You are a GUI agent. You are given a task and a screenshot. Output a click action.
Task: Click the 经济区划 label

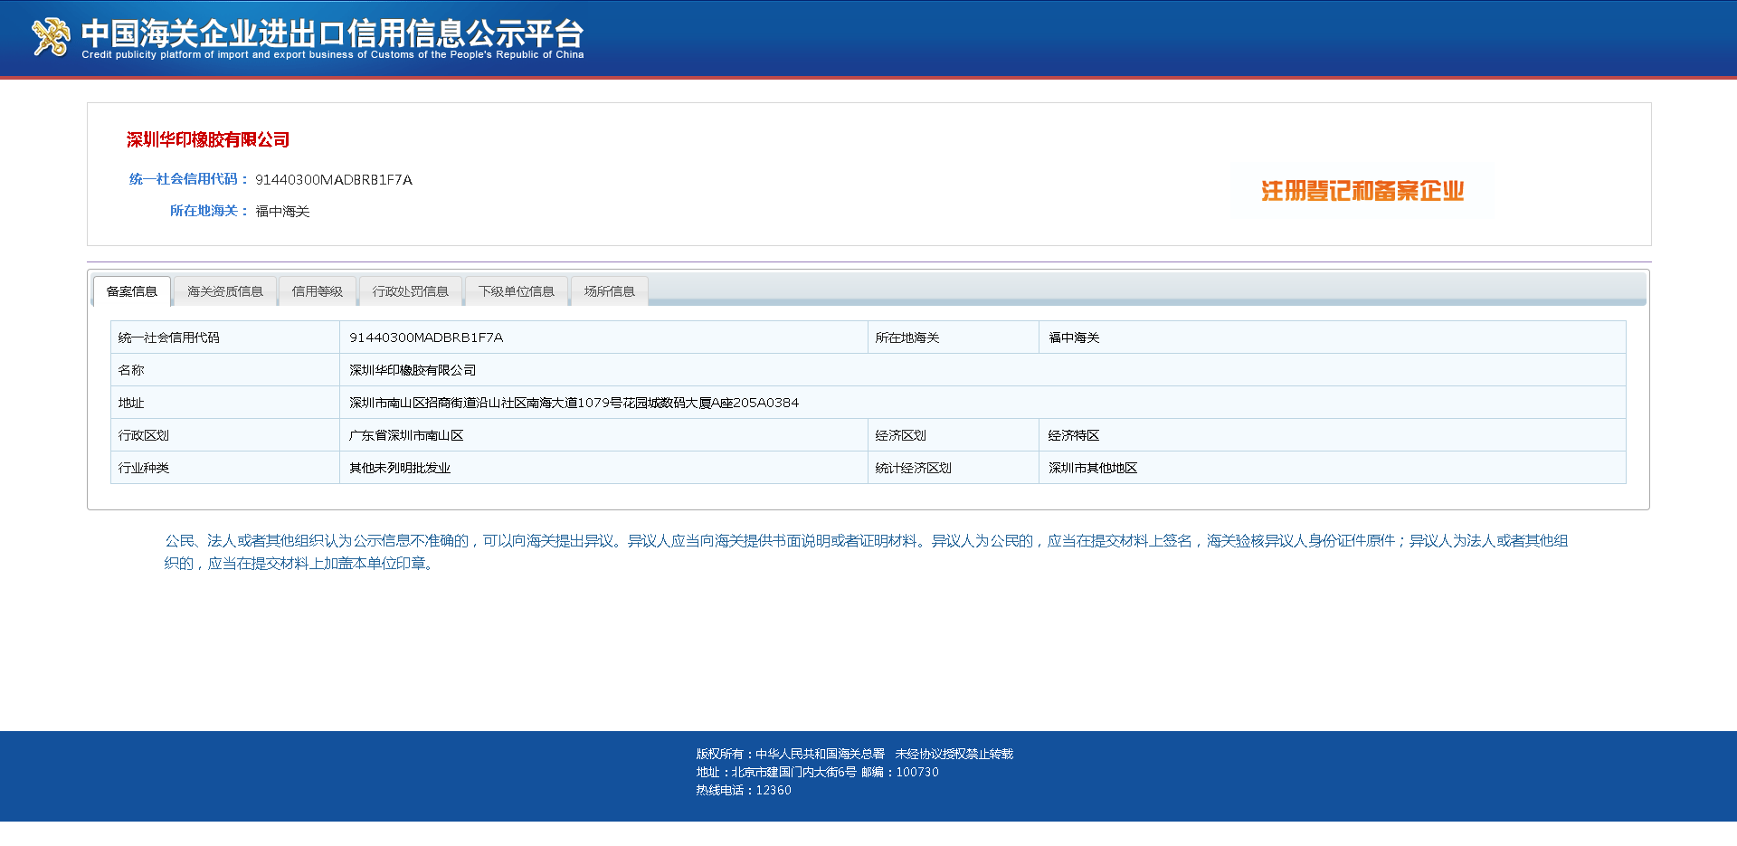pyautogui.click(x=901, y=435)
